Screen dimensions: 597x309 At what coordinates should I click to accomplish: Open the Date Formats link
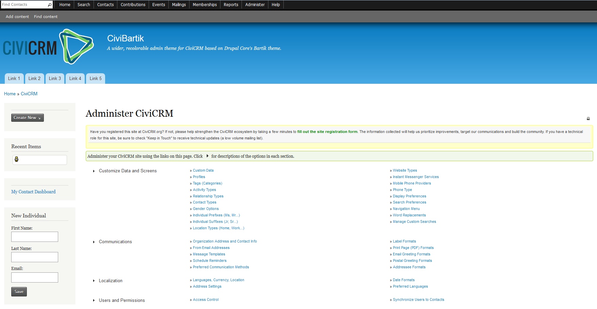[x=404, y=280]
